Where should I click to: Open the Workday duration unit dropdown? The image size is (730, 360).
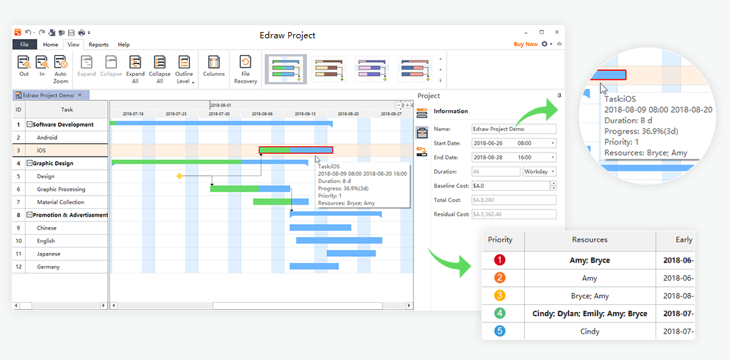pyautogui.click(x=540, y=171)
